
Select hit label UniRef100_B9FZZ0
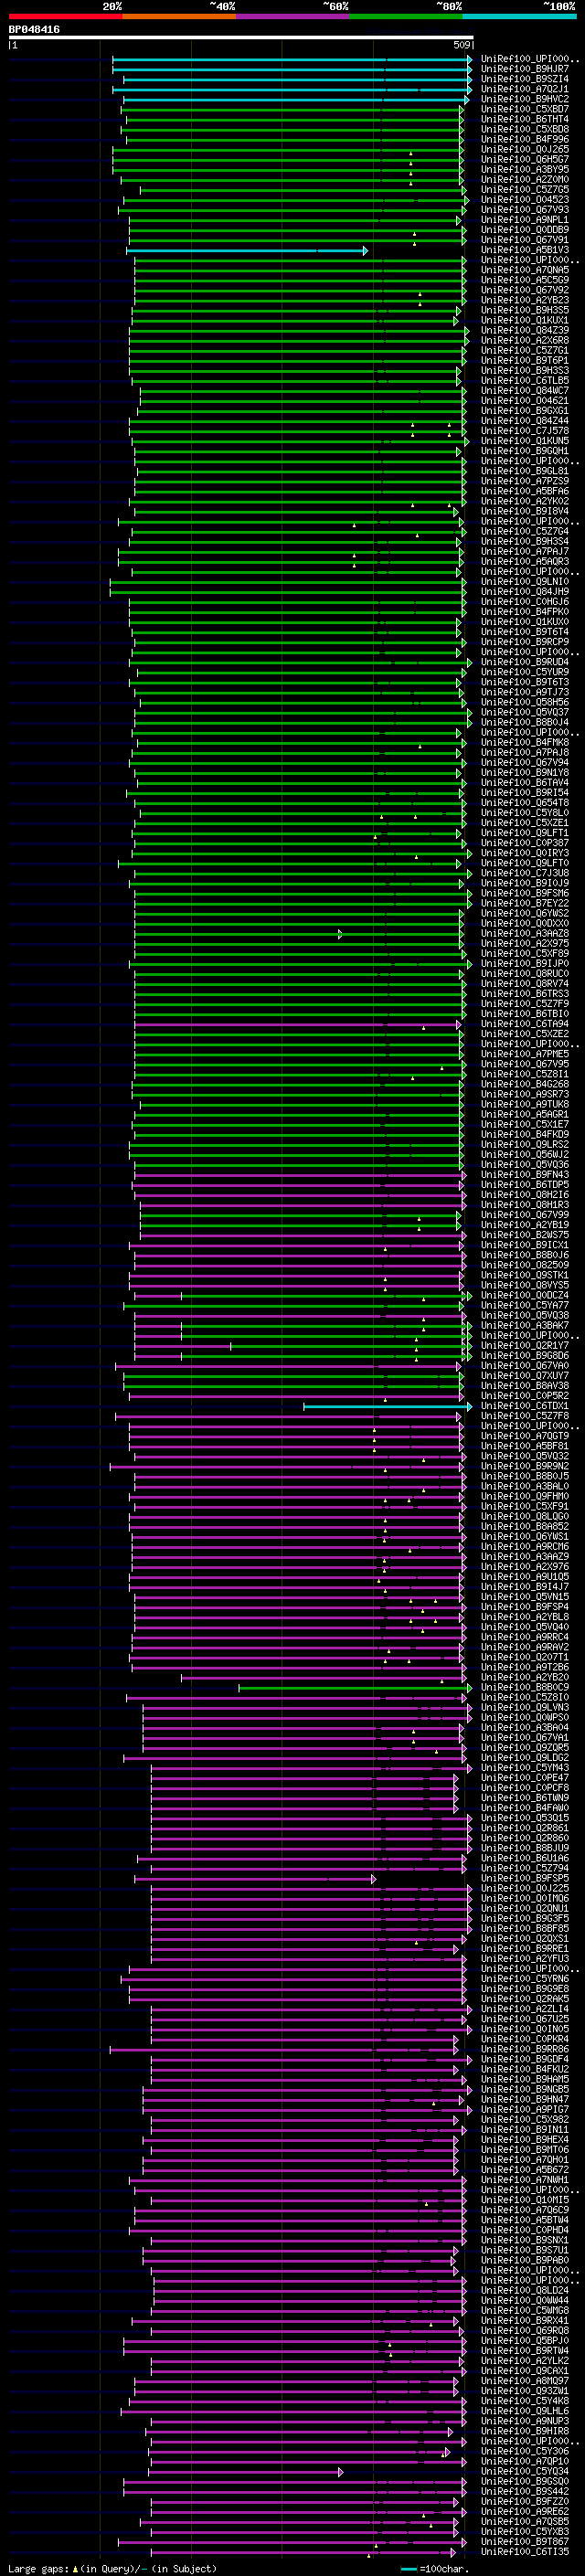click(525, 2502)
